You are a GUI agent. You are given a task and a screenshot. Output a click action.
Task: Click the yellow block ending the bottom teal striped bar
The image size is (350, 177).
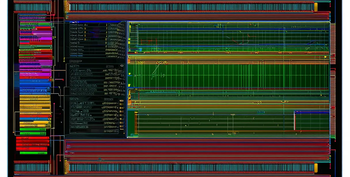[x=316, y=168]
